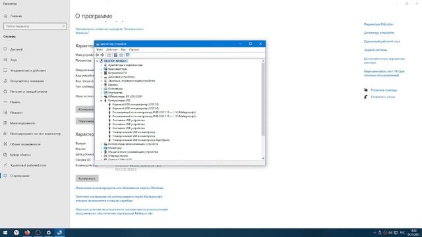
Task: Expand audio inputs and outputs node
Action: click(x=102, y=65)
